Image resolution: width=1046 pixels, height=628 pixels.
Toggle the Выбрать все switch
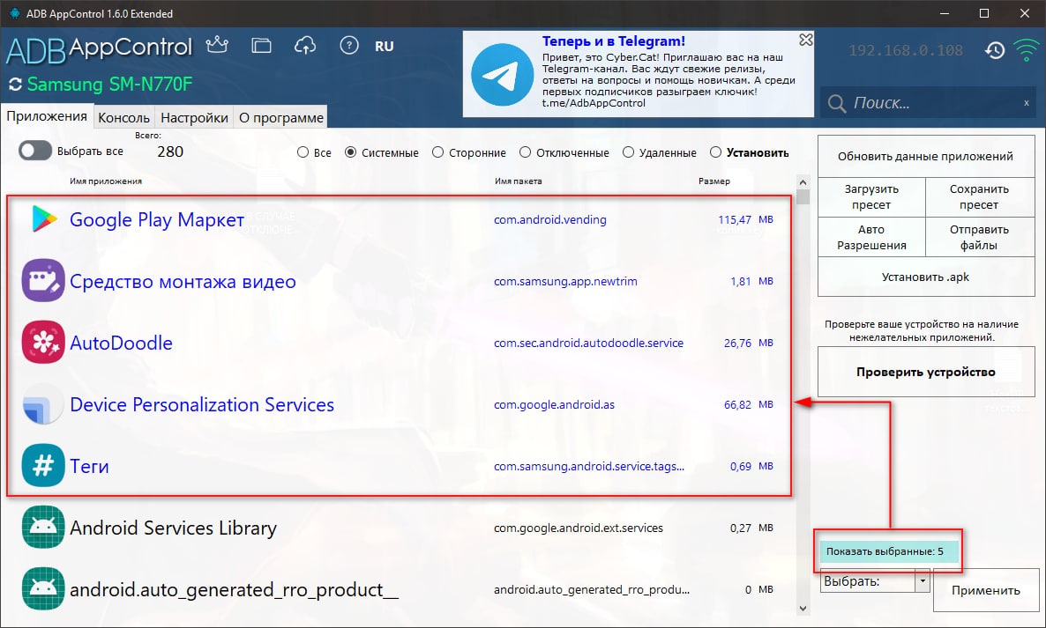point(35,151)
